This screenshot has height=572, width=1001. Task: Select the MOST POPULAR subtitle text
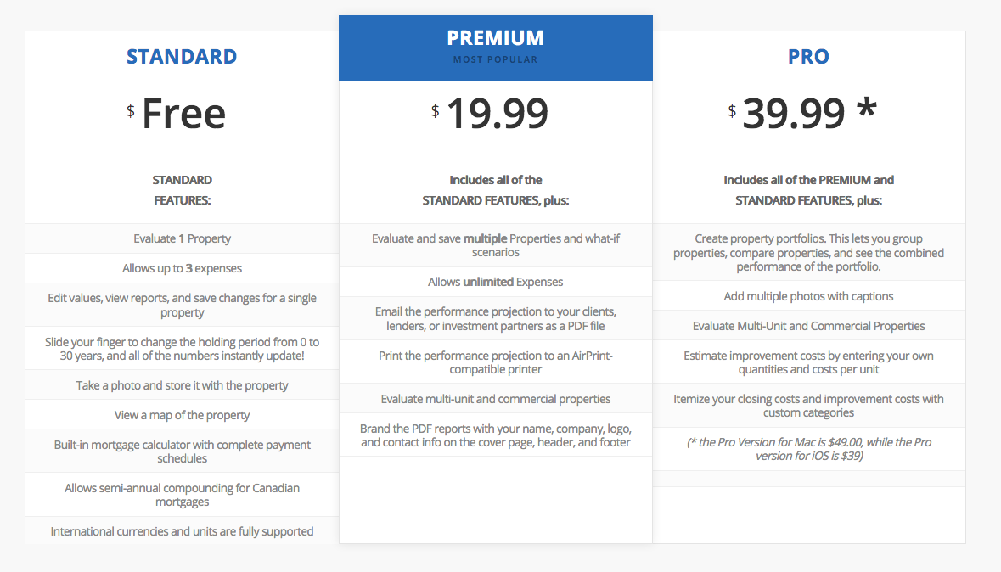coord(495,59)
